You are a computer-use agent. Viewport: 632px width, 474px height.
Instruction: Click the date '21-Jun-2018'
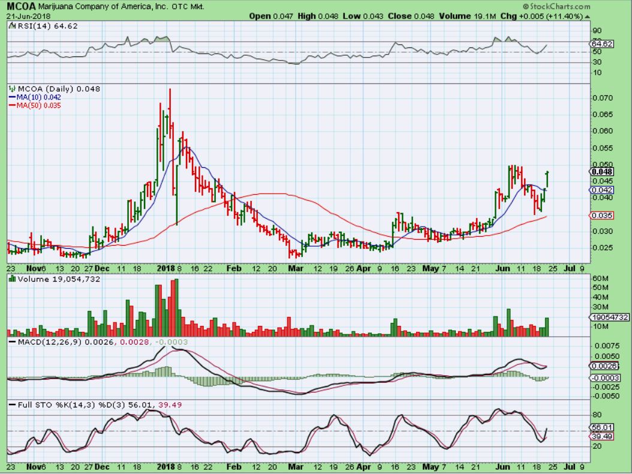coord(28,17)
